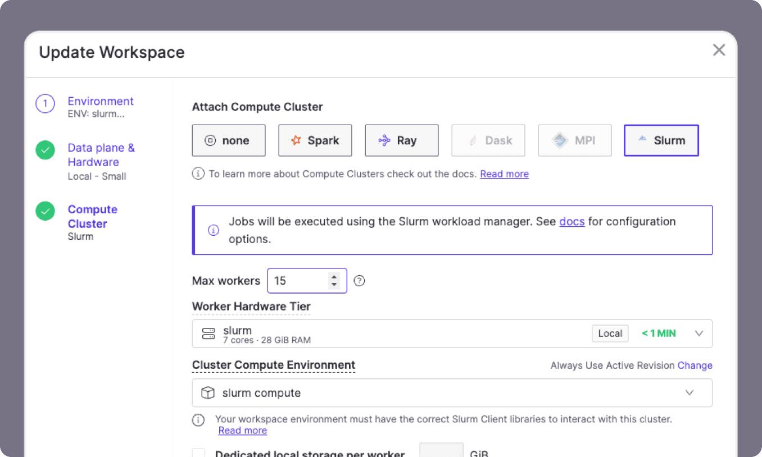Open the Max workers help icon

(360, 281)
